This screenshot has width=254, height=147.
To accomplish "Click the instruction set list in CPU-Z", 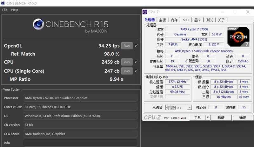I will pyautogui.click(x=208, y=68).
